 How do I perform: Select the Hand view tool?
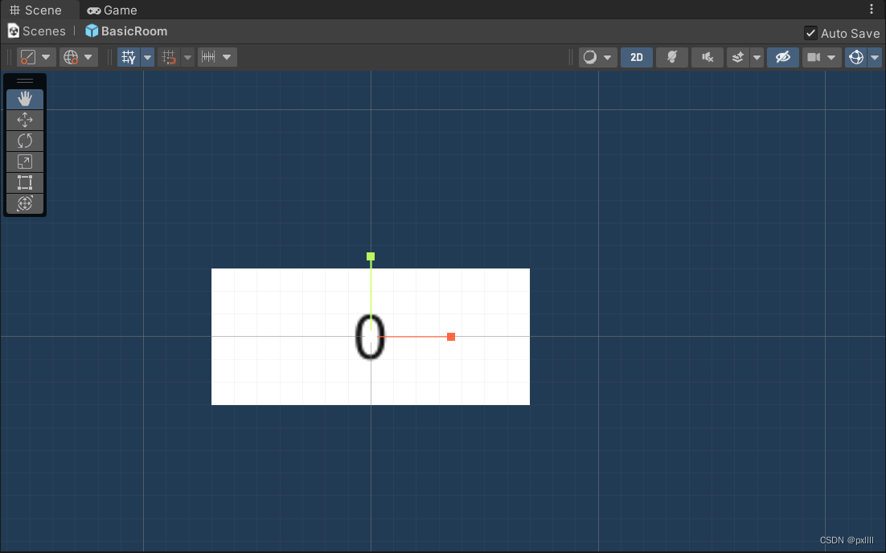(25, 99)
